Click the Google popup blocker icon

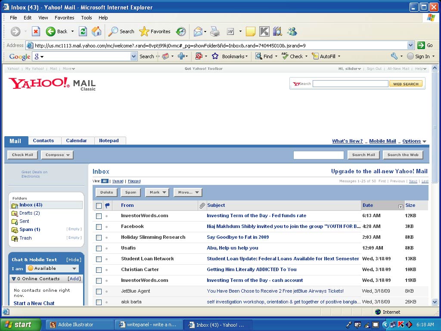[x=199, y=56]
